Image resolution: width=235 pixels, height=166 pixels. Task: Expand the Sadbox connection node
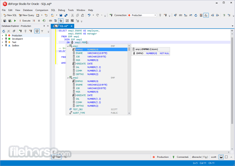(x=2, y=45)
